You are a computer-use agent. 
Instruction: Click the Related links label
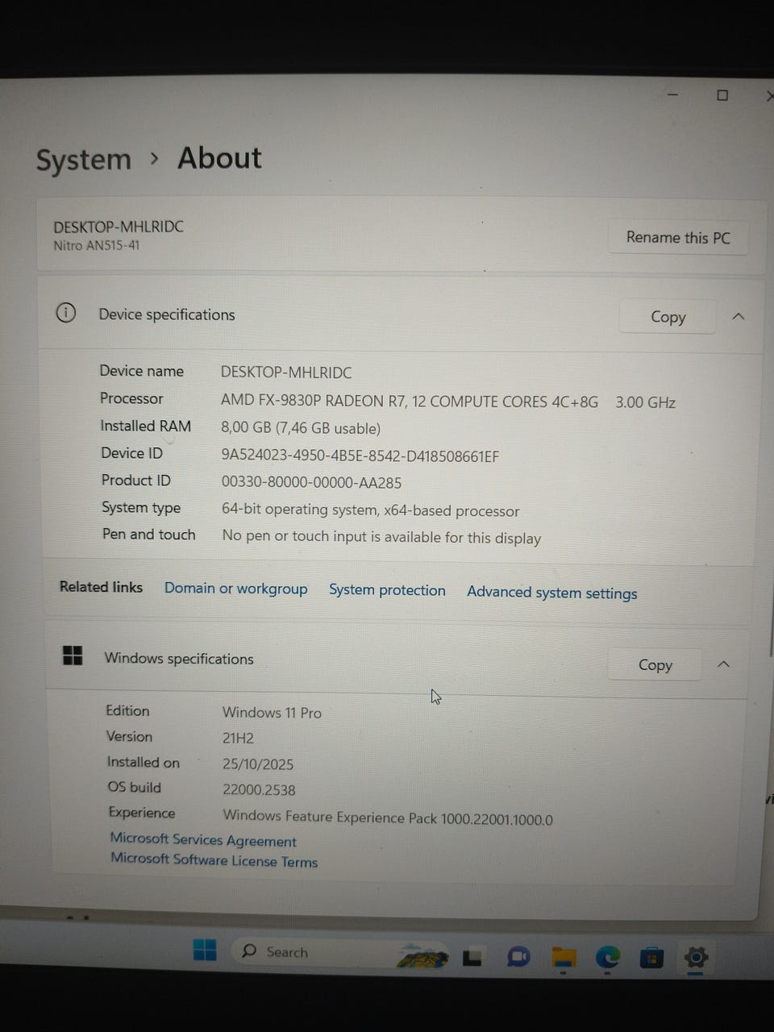tap(101, 586)
